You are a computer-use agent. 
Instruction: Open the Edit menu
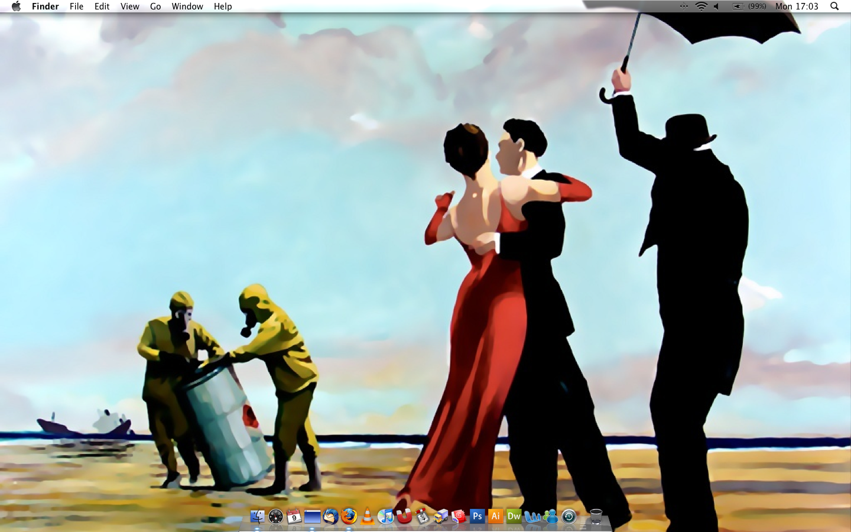pyautogui.click(x=102, y=7)
